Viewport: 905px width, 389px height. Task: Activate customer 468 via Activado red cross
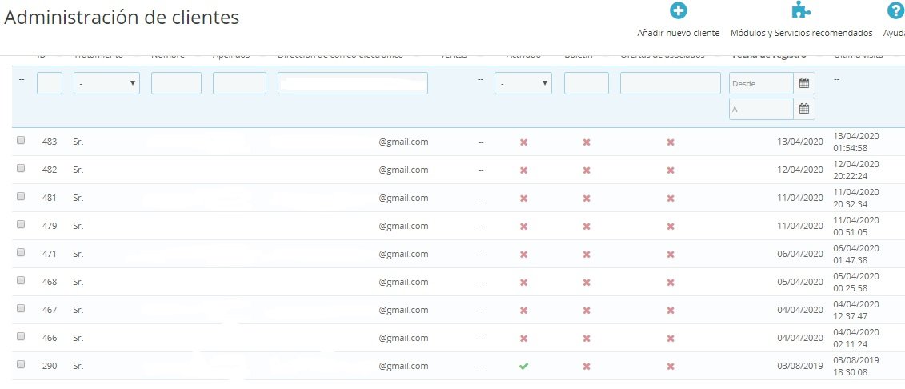(x=523, y=283)
